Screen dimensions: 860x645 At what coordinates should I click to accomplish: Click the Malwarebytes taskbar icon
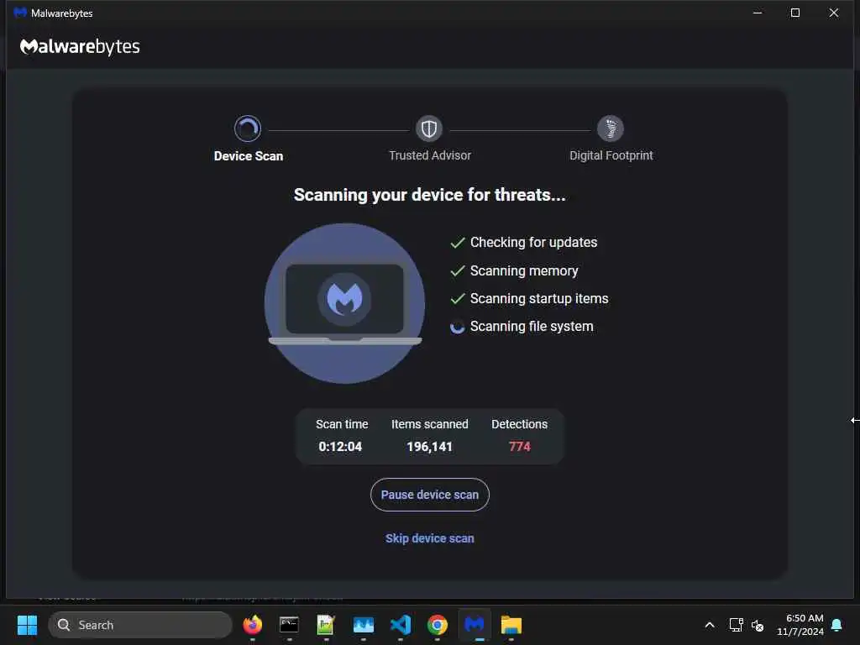(475, 625)
